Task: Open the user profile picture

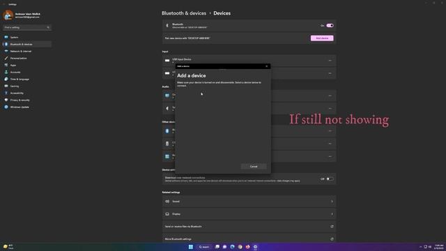Action: pos(8,15)
